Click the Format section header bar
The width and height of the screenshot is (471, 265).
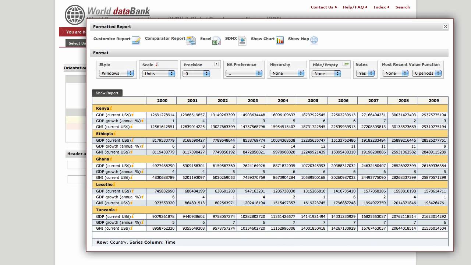tap(269, 53)
